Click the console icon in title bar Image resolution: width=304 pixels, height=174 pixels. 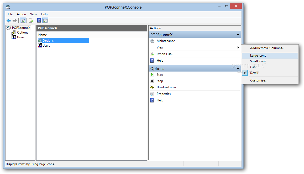coord(8,7)
